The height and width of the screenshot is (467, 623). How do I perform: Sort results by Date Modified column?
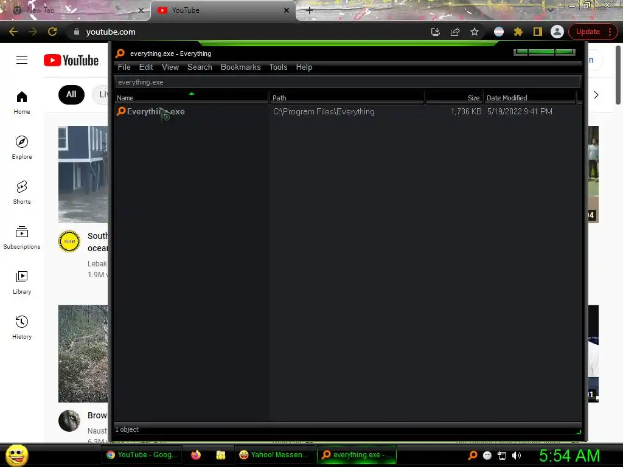click(530, 98)
